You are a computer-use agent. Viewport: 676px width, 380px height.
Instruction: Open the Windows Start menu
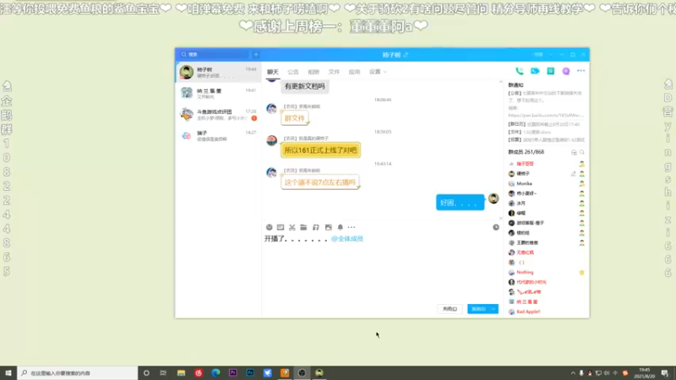click(8, 372)
